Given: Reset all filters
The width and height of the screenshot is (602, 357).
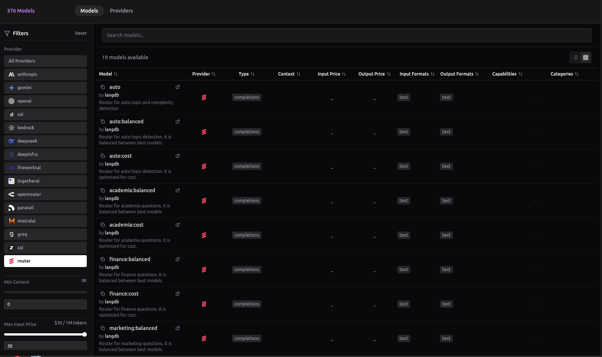Looking at the screenshot, I should [x=81, y=33].
